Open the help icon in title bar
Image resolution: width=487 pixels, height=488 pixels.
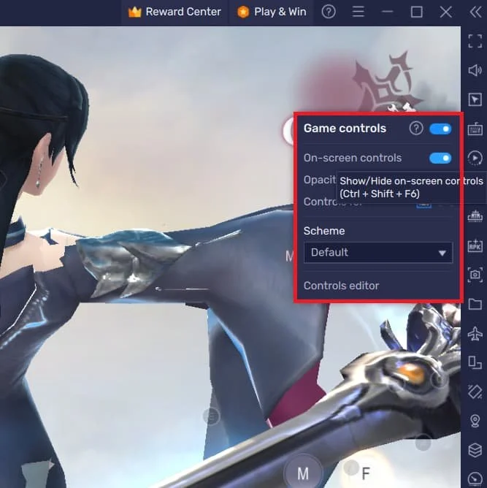(329, 12)
